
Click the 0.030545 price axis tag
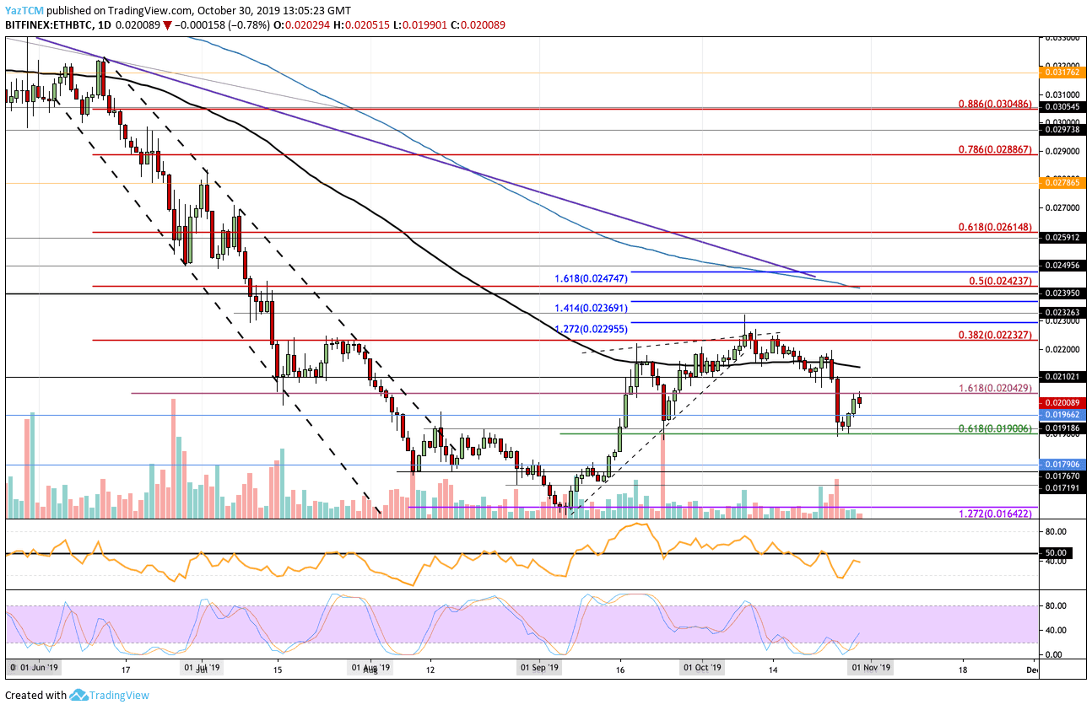(x=1063, y=107)
